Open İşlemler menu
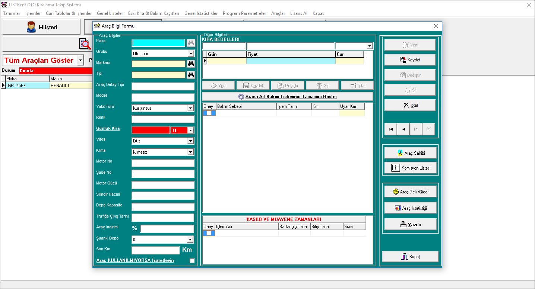The width and height of the screenshot is (535, 289). coord(33,13)
